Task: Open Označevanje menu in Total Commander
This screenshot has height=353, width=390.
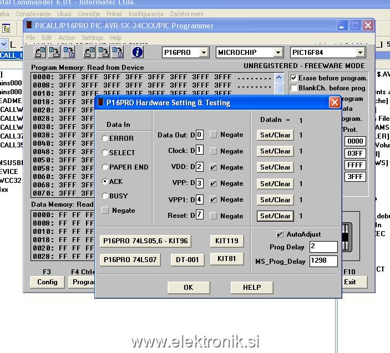Action: pyautogui.click(x=33, y=14)
